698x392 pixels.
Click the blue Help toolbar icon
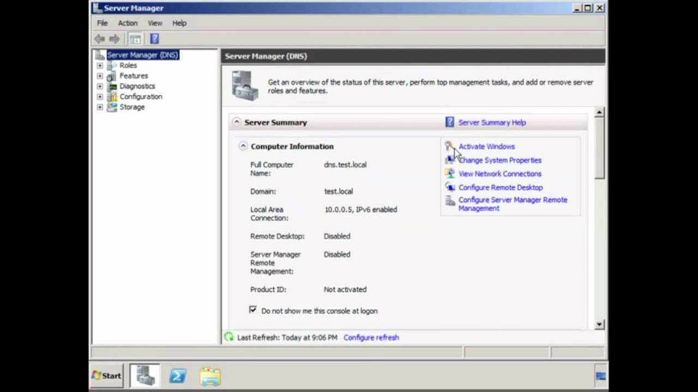click(154, 39)
